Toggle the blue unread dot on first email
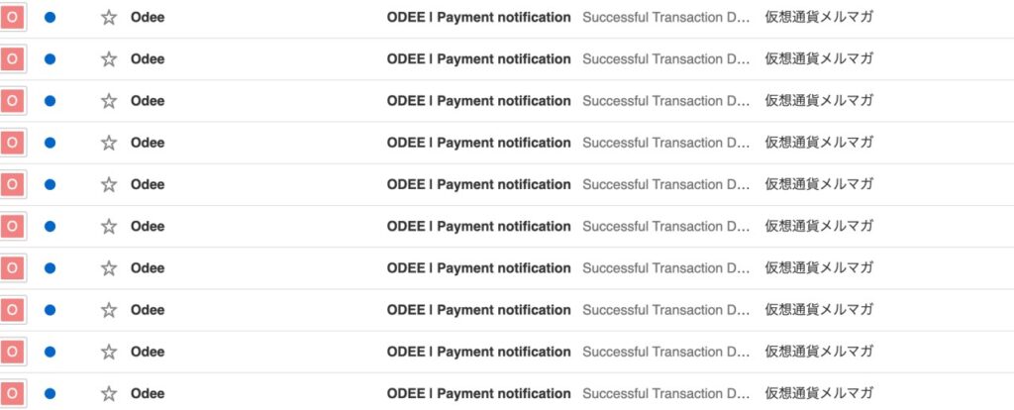 tap(50, 18)
